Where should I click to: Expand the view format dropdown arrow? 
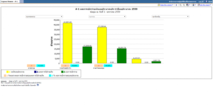[195, 5]
